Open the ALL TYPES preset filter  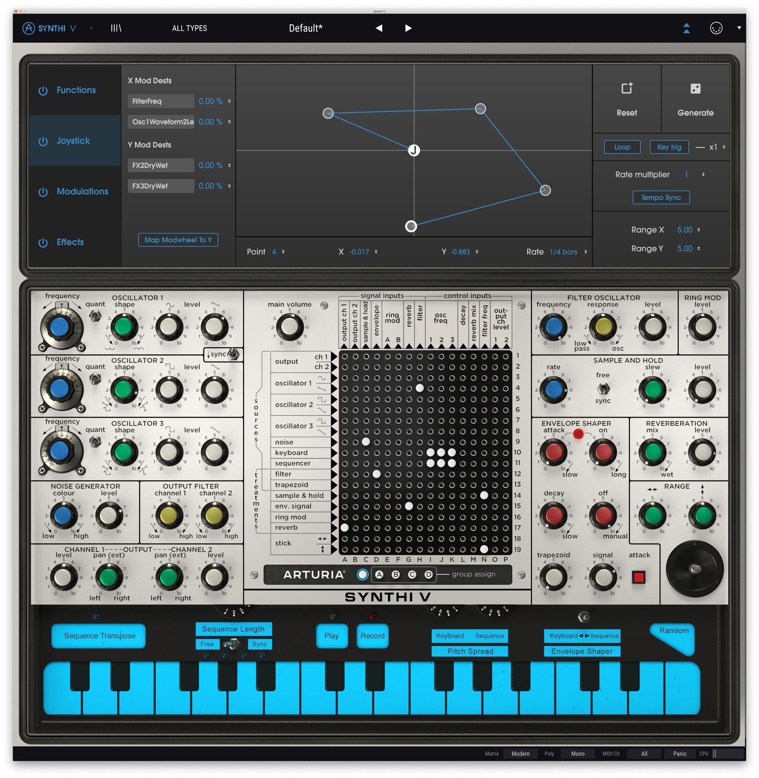click(x=189, y=28)
